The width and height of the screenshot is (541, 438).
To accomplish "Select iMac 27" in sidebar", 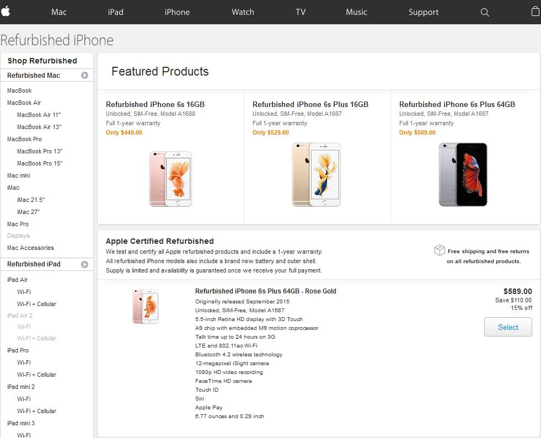I will (29, 212).
